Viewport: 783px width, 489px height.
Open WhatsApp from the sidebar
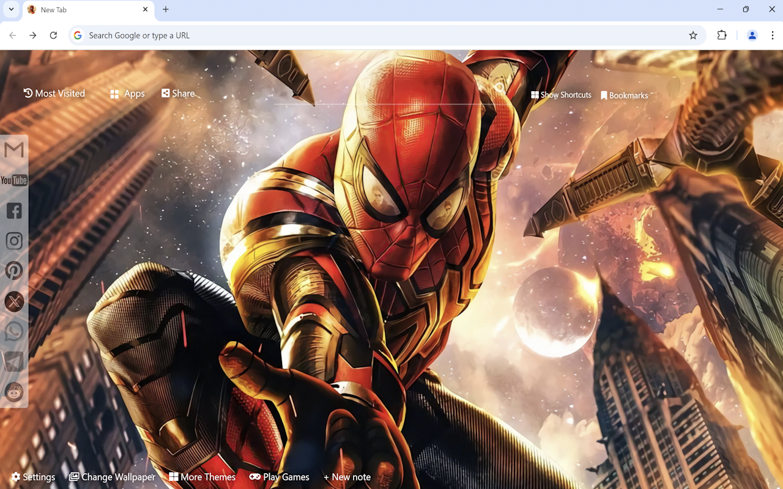pyautogui.click(x=14, y=331)
